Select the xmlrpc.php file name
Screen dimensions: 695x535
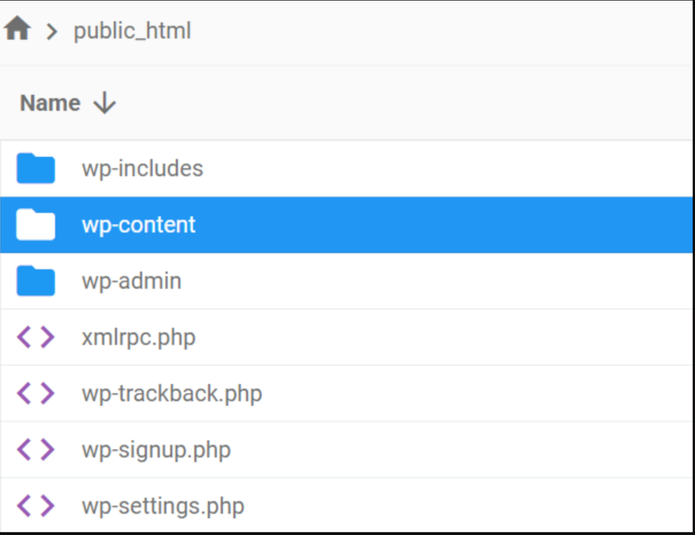(x=138, y=337)
